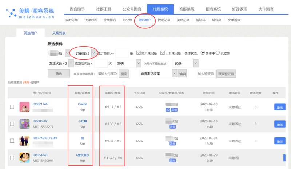The height and width of the screenshot is (169, 291).
Task: Enable the 本月未出单 checkbox
Action: coord(139,53)
